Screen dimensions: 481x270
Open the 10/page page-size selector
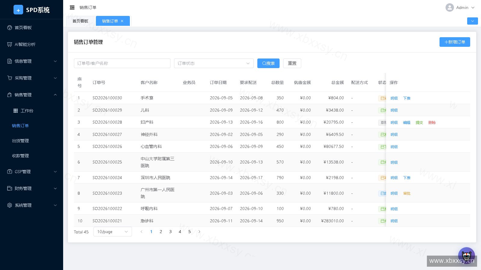coord(113,232)
